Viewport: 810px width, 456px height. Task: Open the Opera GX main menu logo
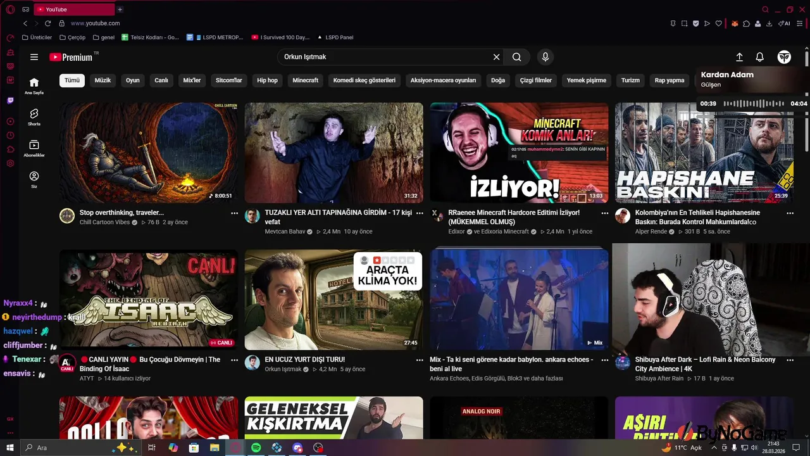click(x=9, y=9)
